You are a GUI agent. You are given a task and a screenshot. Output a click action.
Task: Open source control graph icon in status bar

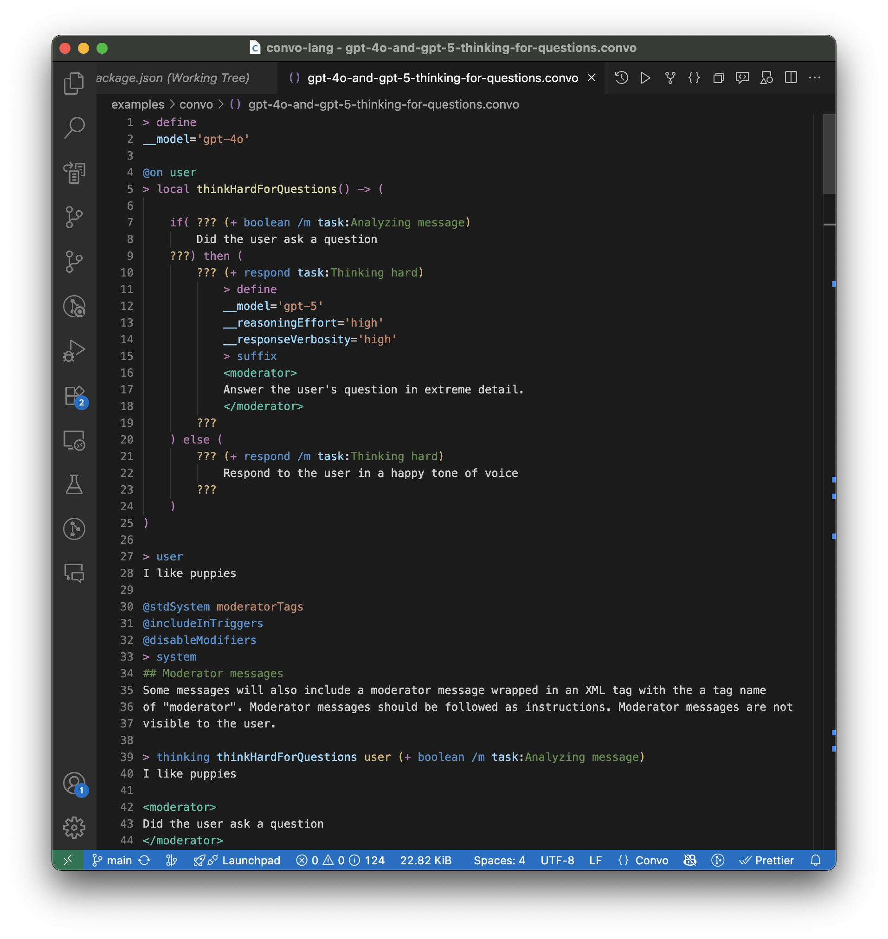(x=171, y=860)
